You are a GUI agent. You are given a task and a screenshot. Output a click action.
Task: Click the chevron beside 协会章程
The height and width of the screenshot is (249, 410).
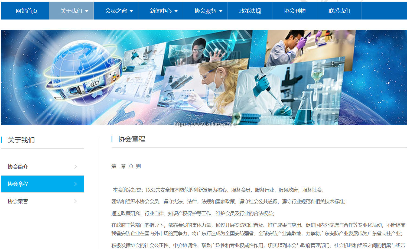pos(76,184)
